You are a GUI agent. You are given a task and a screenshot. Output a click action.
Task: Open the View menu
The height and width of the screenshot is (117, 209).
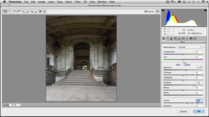point(92,2)
